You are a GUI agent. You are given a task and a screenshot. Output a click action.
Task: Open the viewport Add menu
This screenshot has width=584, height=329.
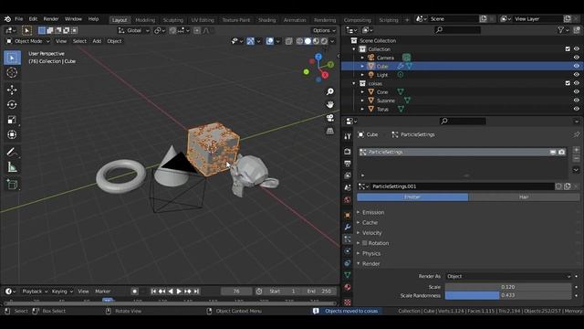(x=97, y=41)
